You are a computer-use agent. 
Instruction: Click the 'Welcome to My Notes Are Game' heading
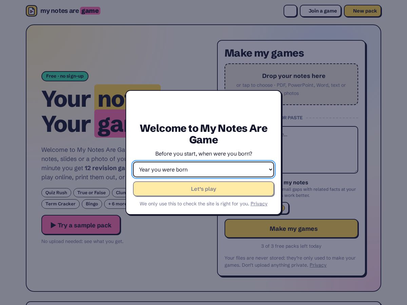(203, 134)
